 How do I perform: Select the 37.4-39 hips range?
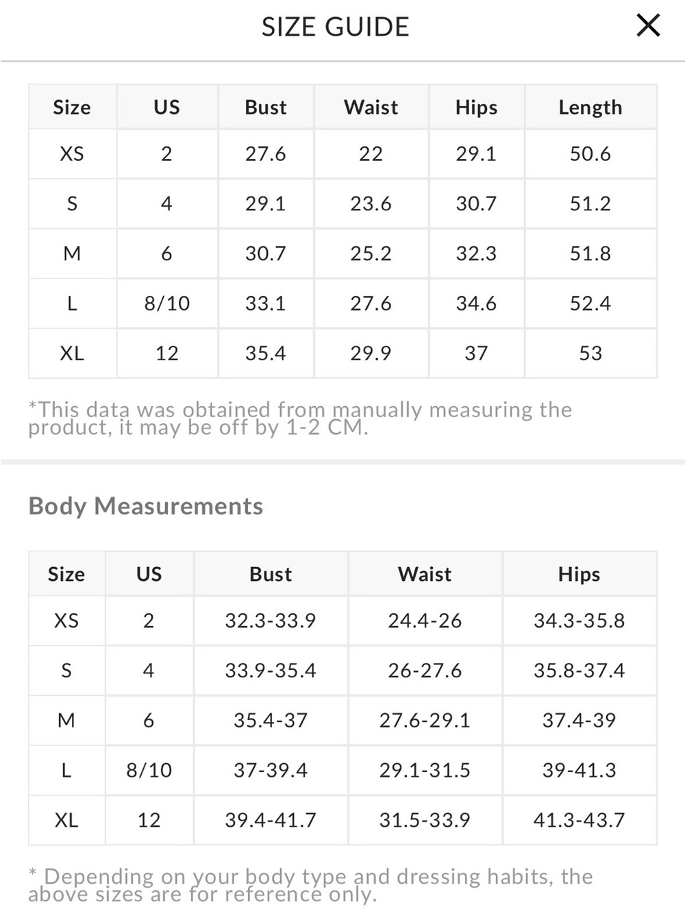[x=580, y=720]
